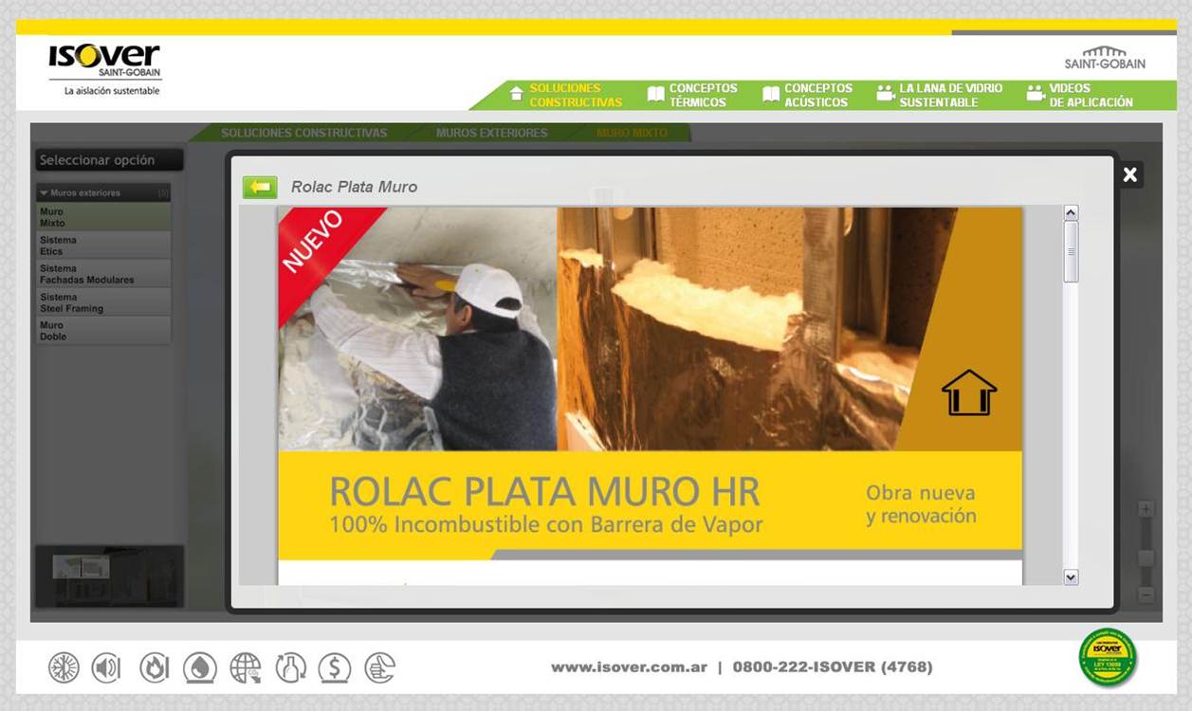Close the Rolac Plata Muro popup
1192x711 pixels.
1129,174
